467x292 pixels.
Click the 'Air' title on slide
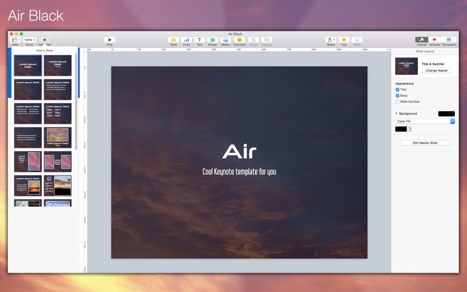click(239, 152)
